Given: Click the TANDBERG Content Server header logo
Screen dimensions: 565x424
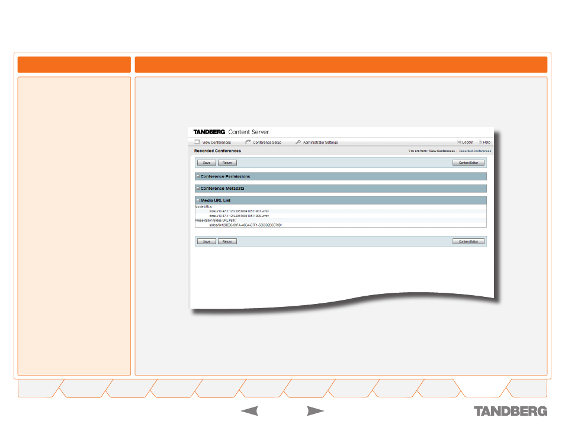Looking at the screenshot, I should pyautogui.click(x=231, y=132).
